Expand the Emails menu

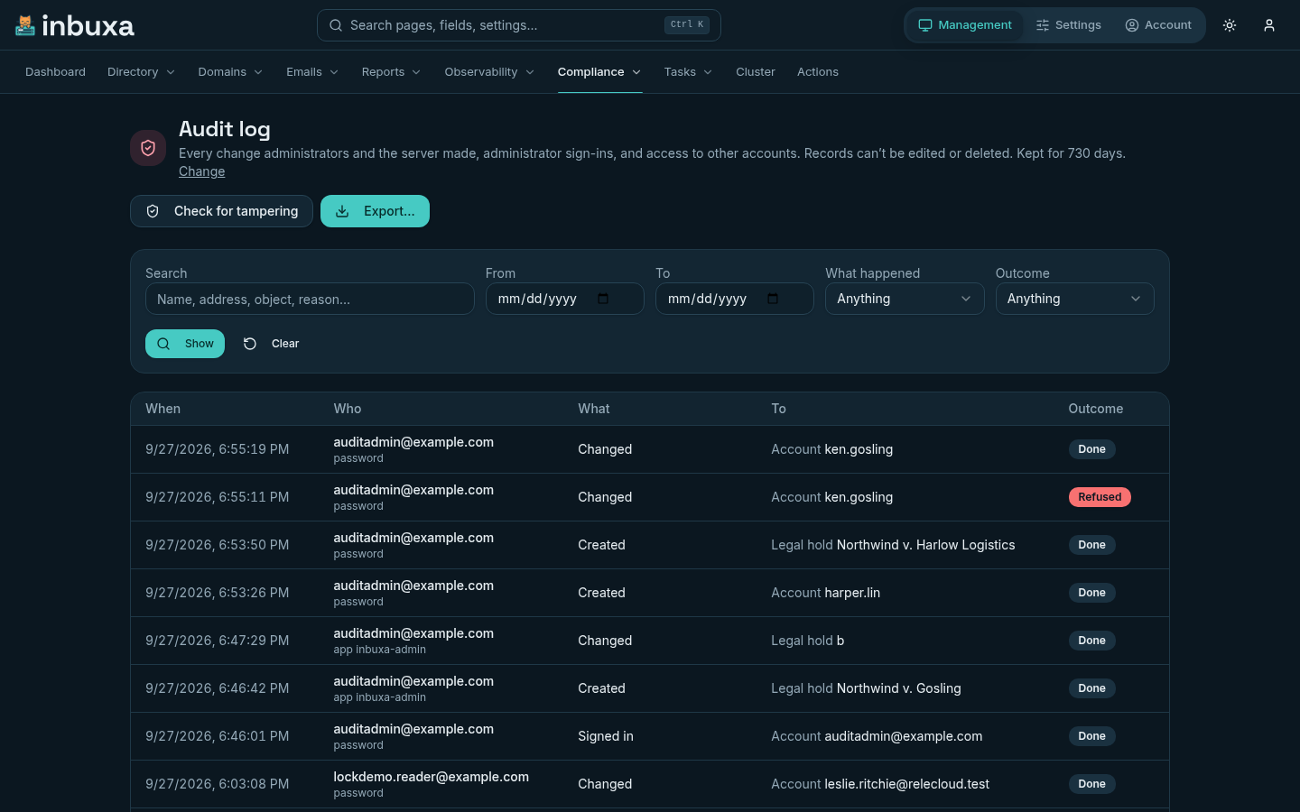pyautogui.click(x=312, y=72)
